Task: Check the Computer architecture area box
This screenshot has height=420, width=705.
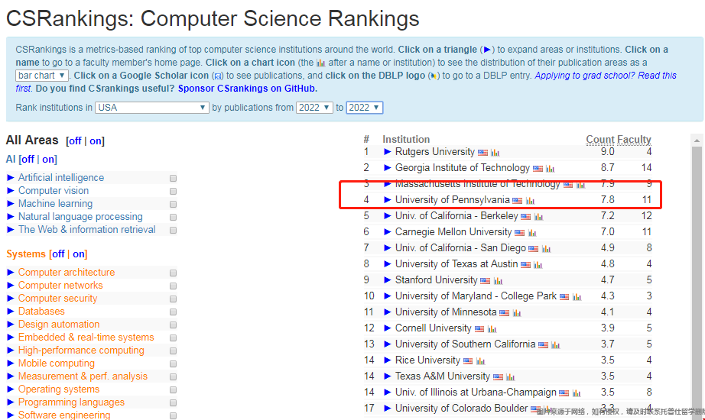Action: pos(174,273)
